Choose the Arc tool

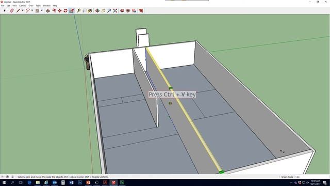27,10
